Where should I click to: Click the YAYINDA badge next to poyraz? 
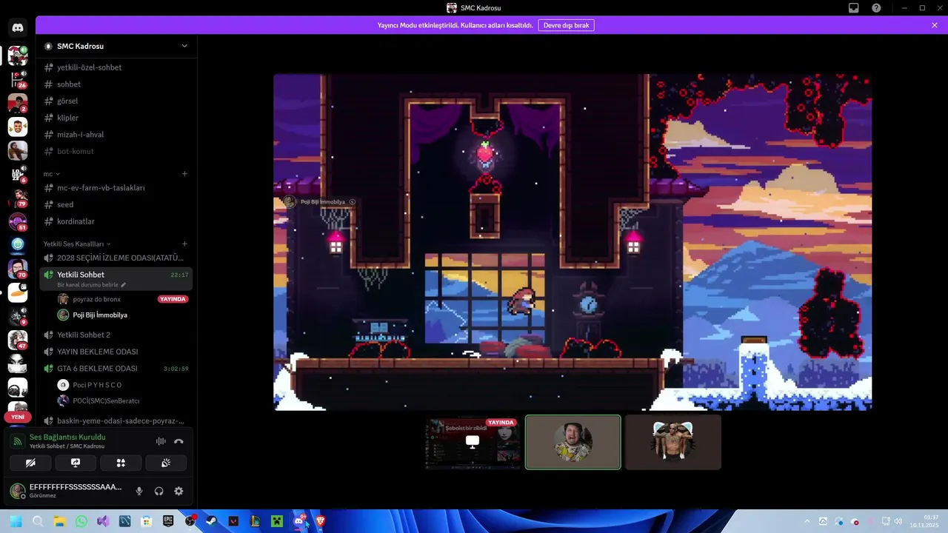(x=173, y=299)
